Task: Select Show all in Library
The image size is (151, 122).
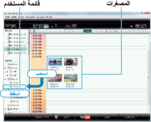Action: 12,64
